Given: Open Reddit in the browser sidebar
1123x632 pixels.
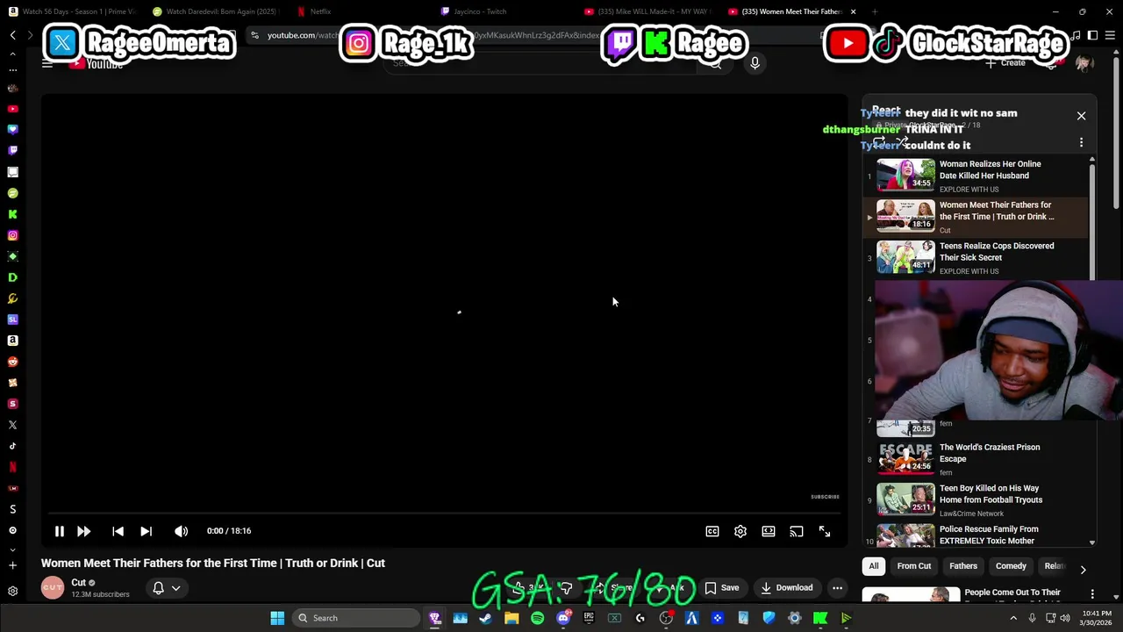Looking at the screenshot, I should click(12, 362).
